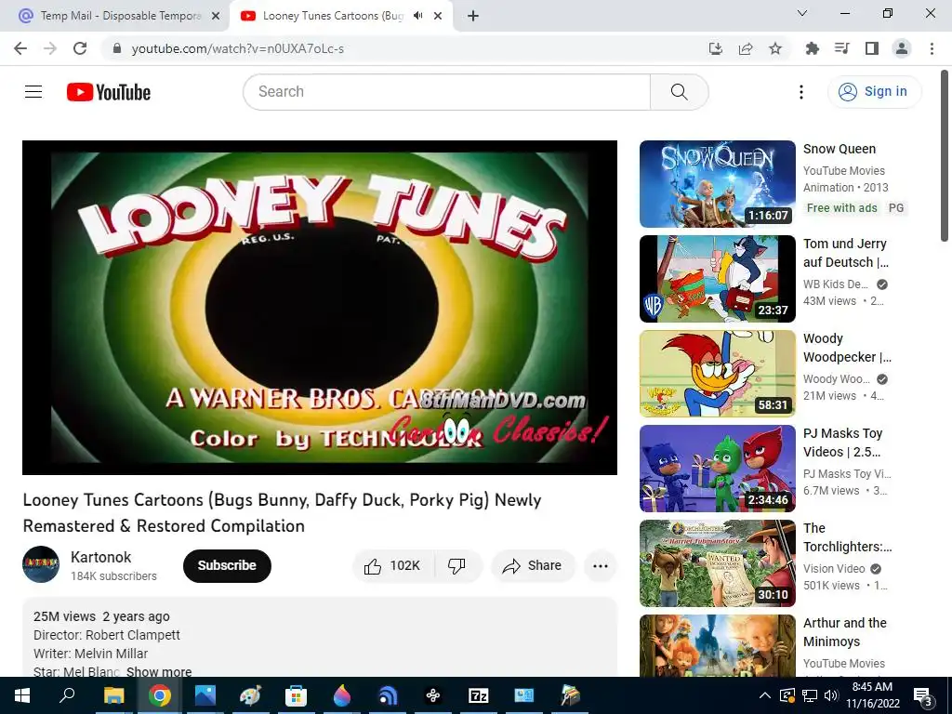Open Microsoft Store from taskbar
The image size is (952, 714).
(296, 695)
